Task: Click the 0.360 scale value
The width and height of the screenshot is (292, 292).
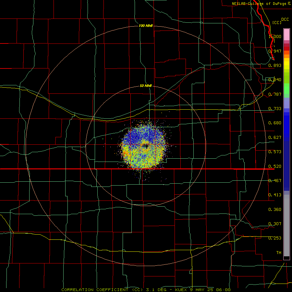Action: pos(275,209)
